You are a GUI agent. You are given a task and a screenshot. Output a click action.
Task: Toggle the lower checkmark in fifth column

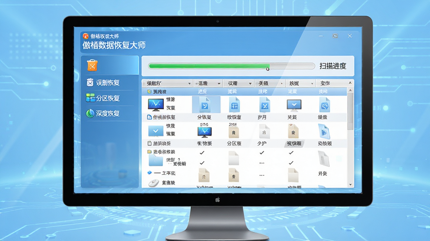point(291,163)
